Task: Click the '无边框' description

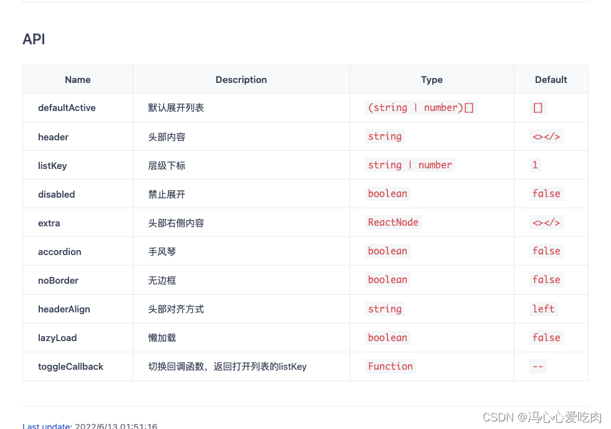Action: (x=162, y=281)
